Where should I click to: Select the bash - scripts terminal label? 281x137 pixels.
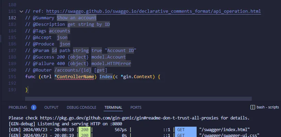click(x=268, y=107)
